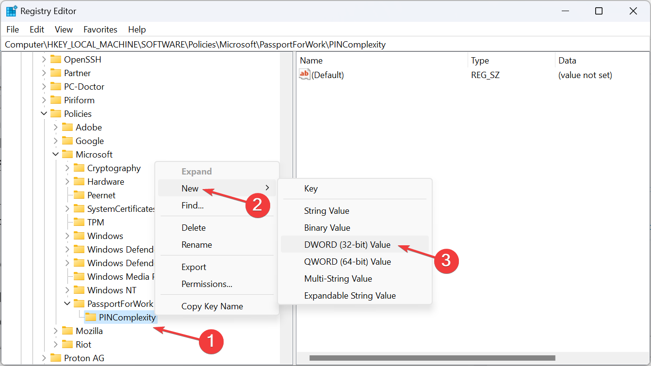
Task: Create a new DWORD (32-bit) Value
Action: [355, 245]
